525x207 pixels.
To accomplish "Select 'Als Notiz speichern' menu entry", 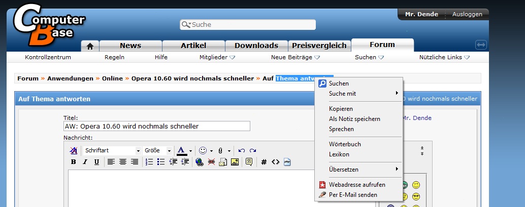I will click(359, 119).
